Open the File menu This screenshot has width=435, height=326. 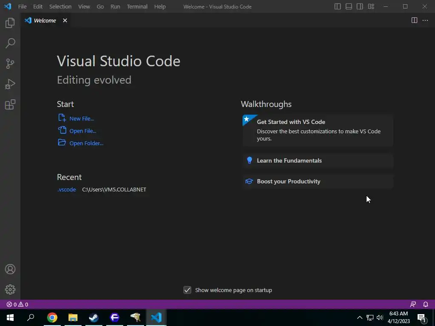[22, 6]
